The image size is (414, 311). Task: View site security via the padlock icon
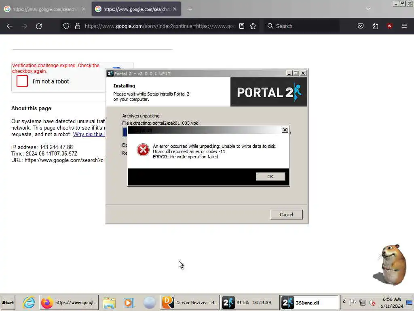click(x=77, y=26)
